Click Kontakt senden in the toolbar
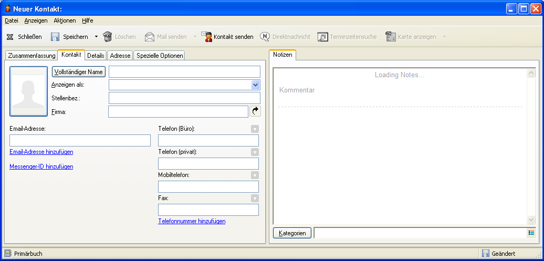This screenshot has height=261, width=544. click(227, 36)
